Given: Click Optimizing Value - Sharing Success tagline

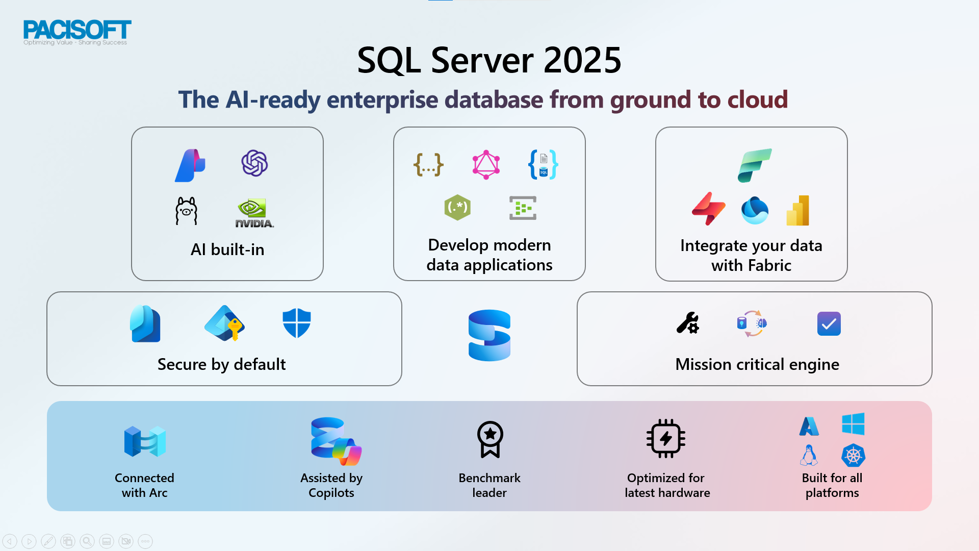Looking at the screenshot, I should [75, 43].
